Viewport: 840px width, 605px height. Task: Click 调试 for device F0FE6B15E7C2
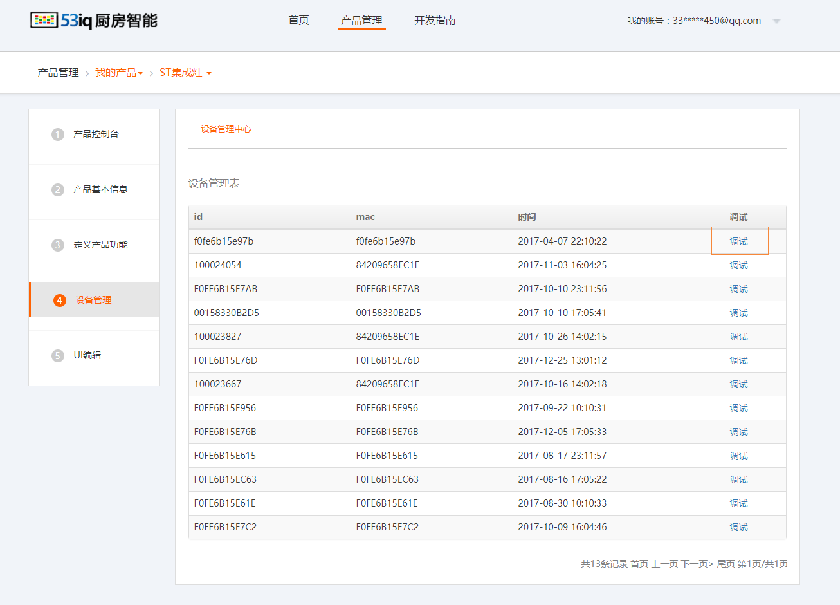point(738,527)
